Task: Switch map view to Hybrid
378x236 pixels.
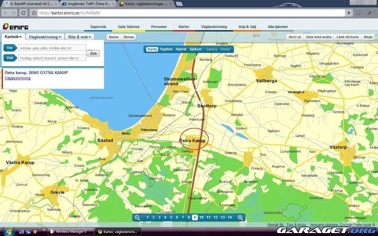Action: pos(181,49)
